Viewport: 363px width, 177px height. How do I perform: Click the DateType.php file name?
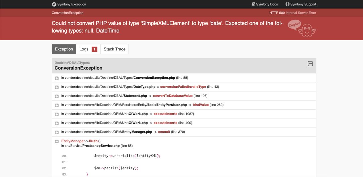pyautogui.click(x=144, y=87)
